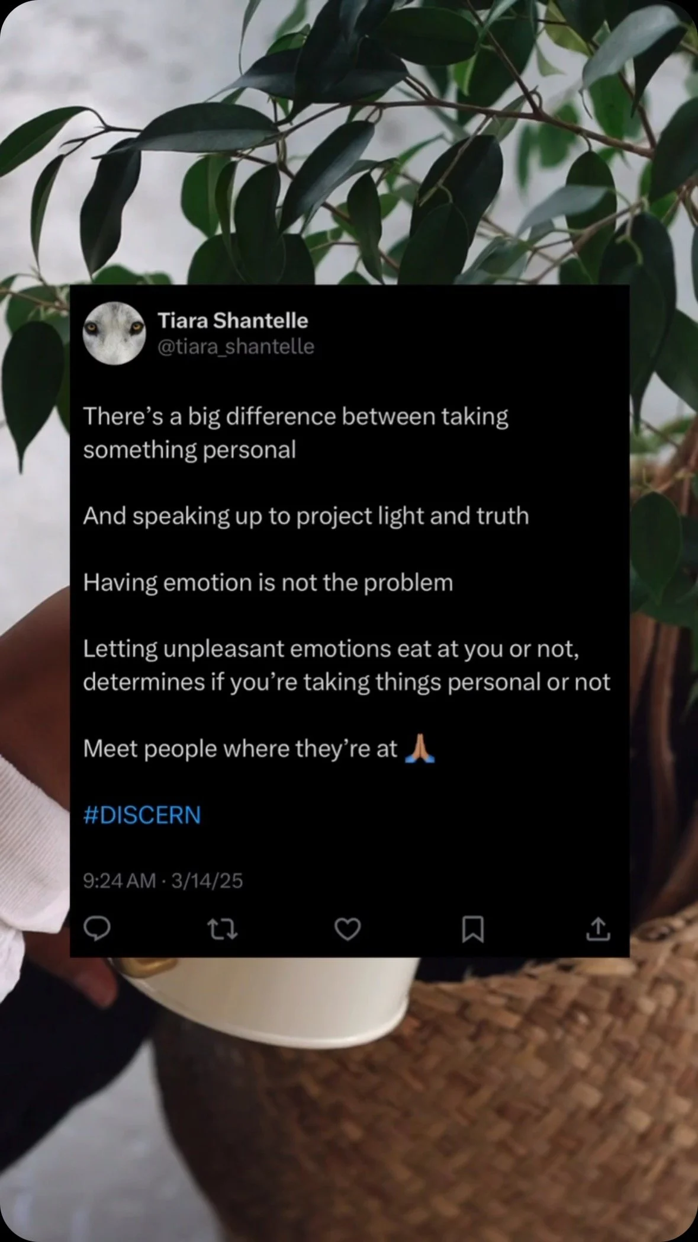The width and height of the screenshot is (698, 1242).
Task: Click the reply speech bubble icon
Action: pyautogui.click(x=97, y=928)
